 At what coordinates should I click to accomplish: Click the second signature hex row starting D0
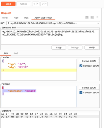point(39,117)
